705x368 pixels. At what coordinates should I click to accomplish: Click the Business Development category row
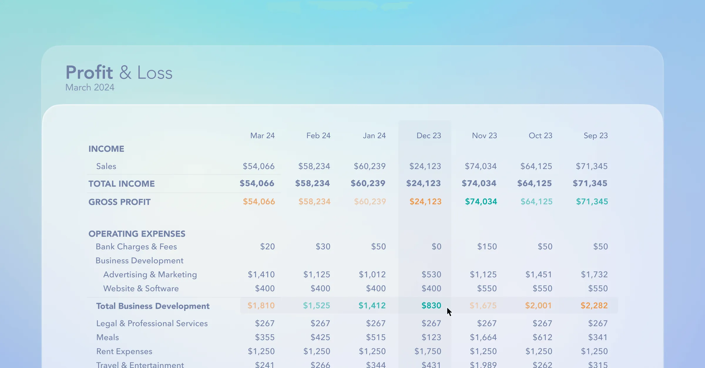[139, 261]
